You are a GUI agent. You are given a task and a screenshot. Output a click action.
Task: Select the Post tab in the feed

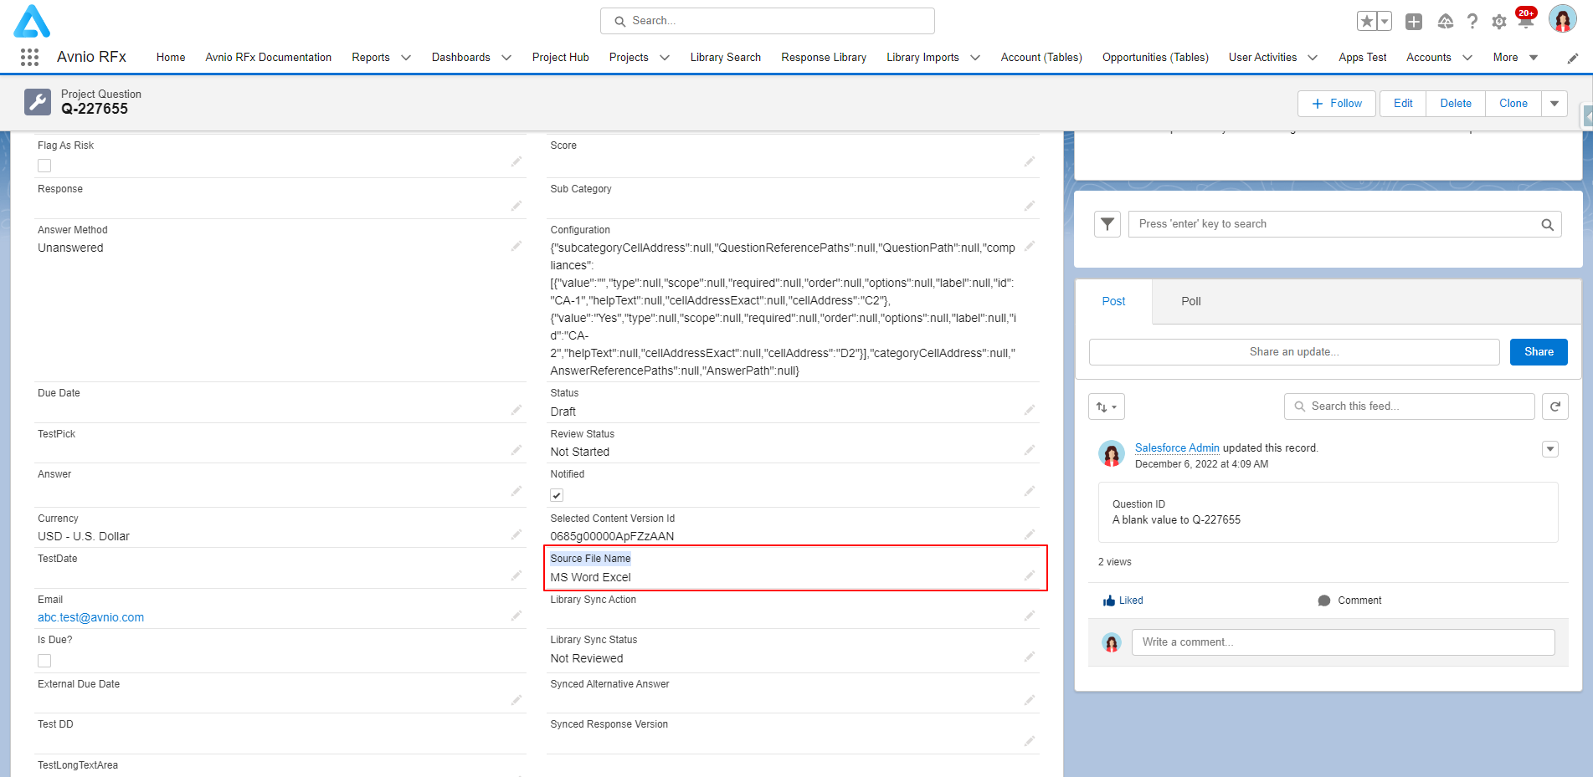tap(1113, 301)
